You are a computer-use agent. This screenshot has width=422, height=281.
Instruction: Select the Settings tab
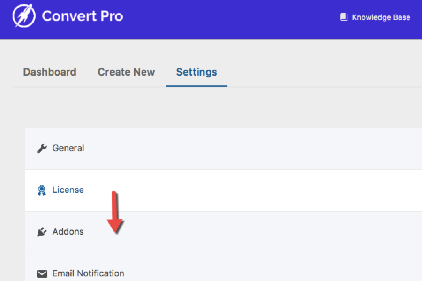(196, 72)
